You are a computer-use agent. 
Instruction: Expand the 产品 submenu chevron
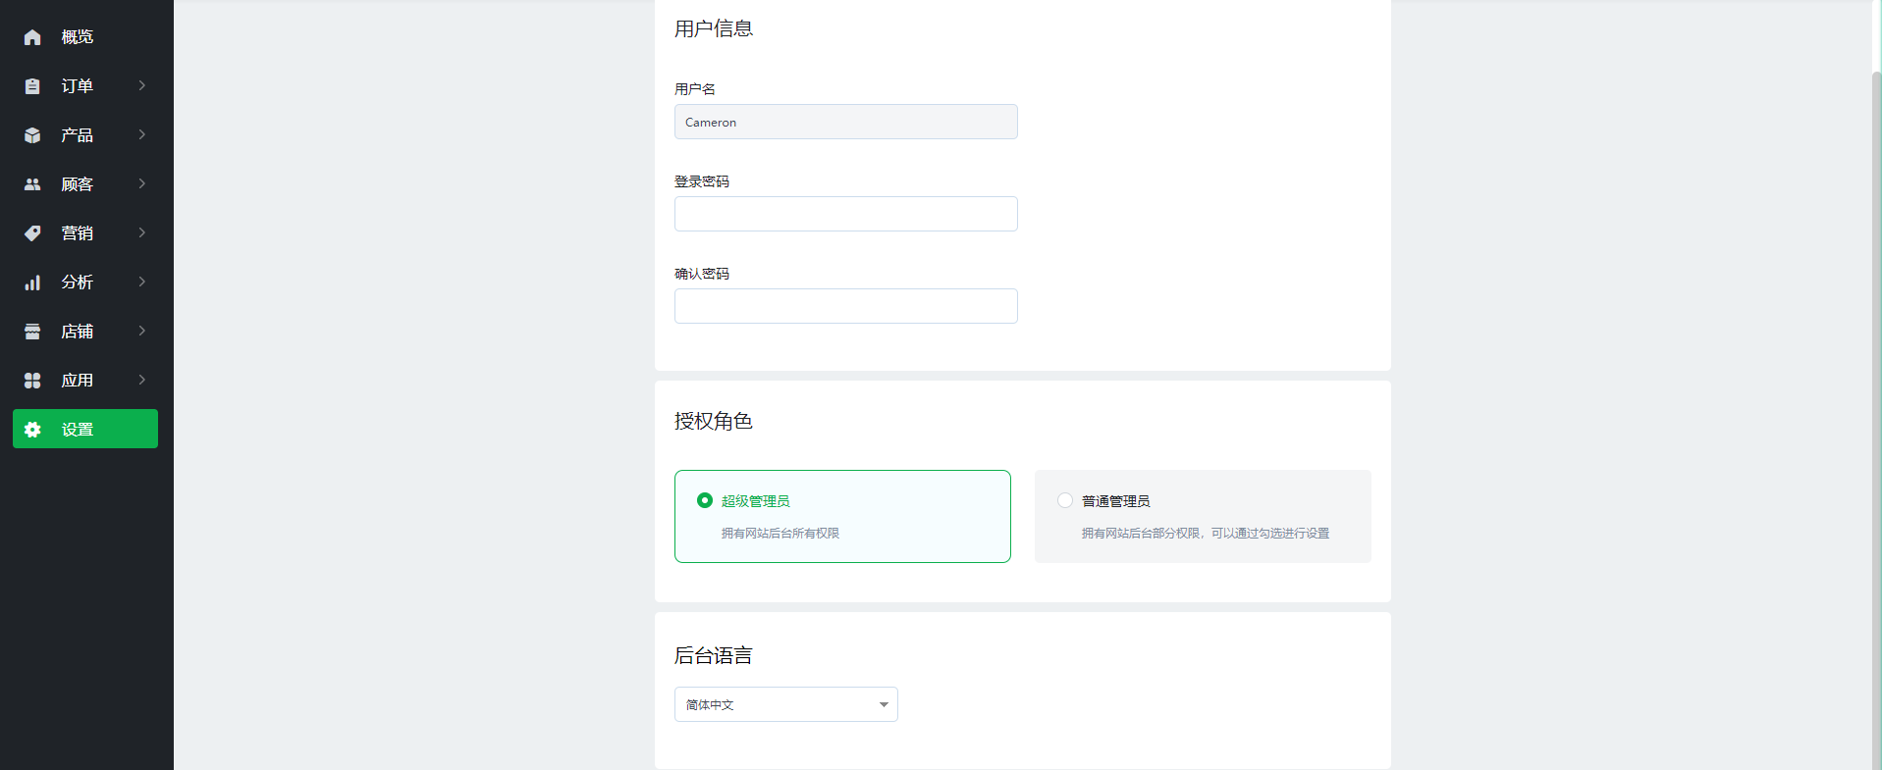(x=142, y=134)
